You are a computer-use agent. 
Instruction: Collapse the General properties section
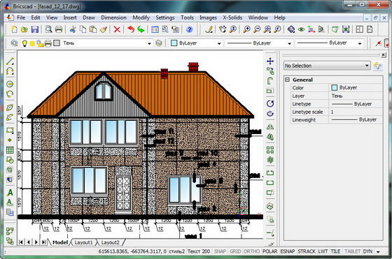pyautogui.click(x=288, y=80)
